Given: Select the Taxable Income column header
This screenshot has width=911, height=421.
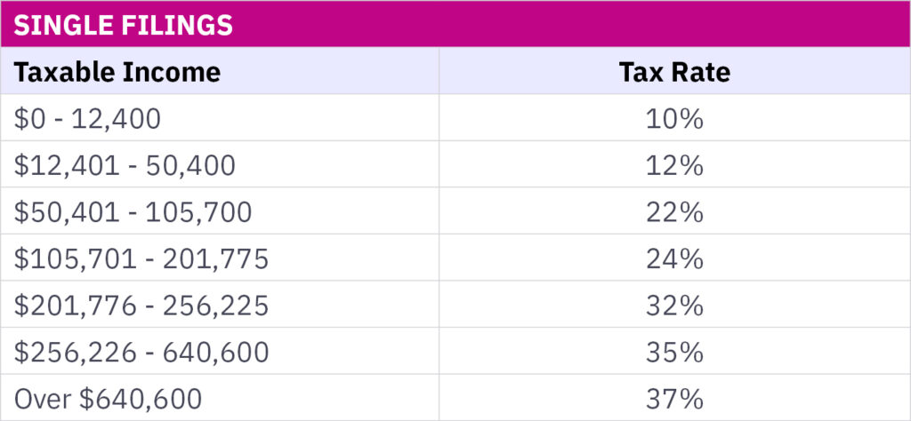Looking at the screenshot, I should 117,72.
